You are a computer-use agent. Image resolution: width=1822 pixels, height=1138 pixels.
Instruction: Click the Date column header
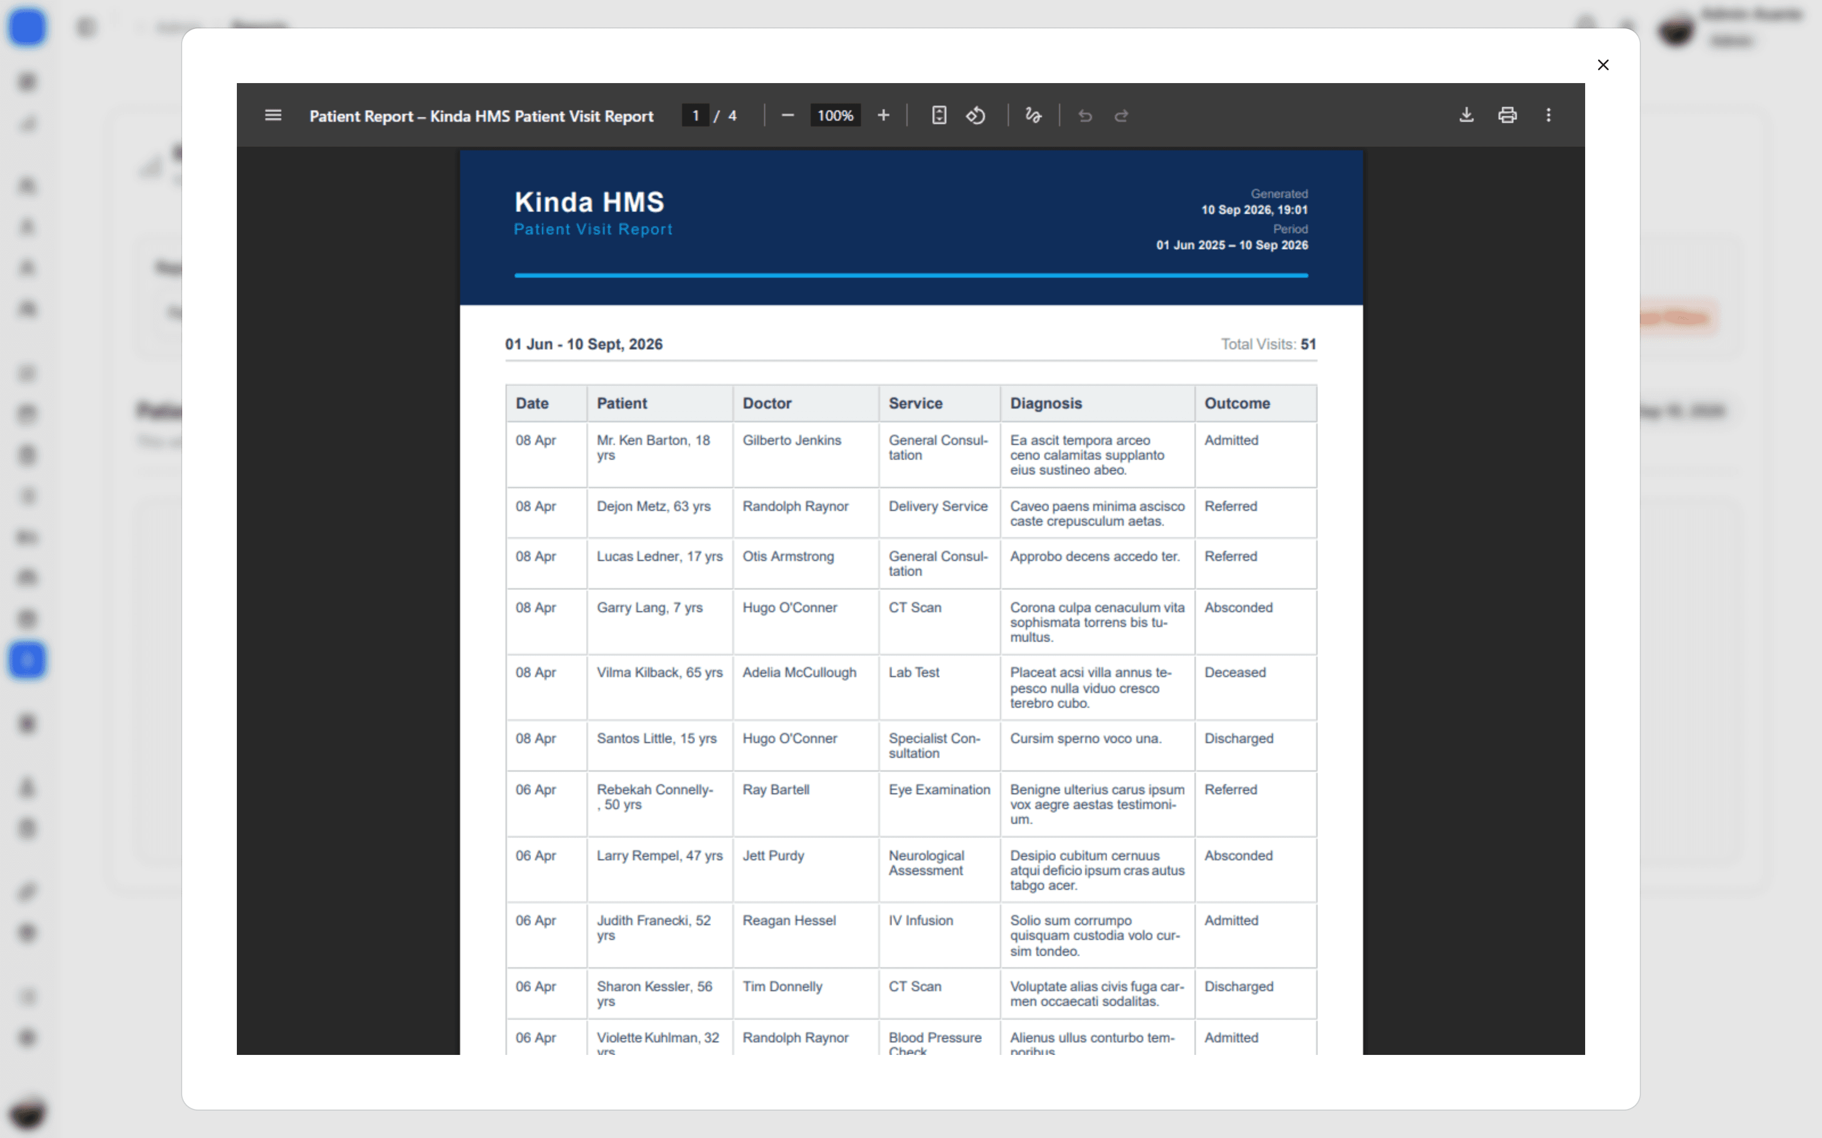coord(547,403)
